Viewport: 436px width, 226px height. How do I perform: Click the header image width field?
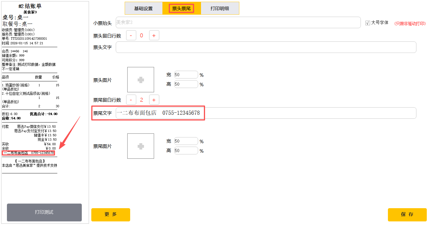[x=186, y=75]
